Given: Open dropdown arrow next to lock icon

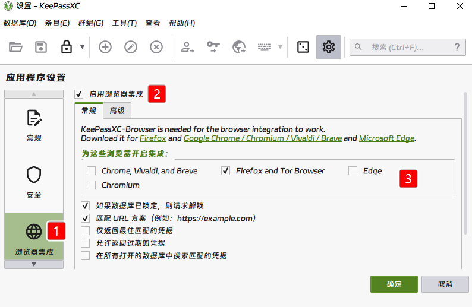Looking at the screenshot, I should [x=82, y=47].
